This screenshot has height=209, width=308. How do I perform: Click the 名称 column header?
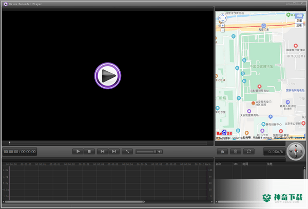(218, 164)
